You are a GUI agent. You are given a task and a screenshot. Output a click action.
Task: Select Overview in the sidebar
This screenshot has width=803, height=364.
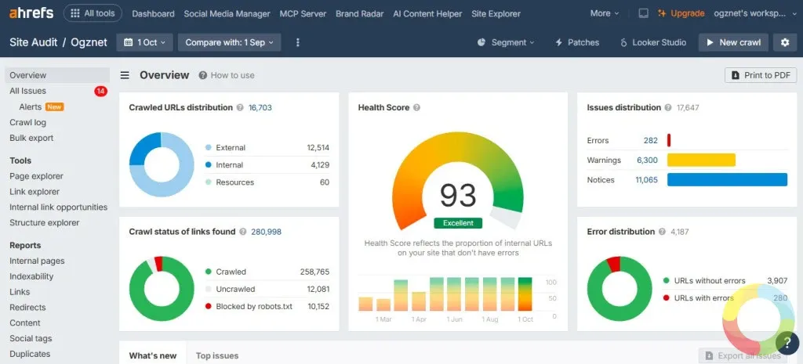click(57, 75)
